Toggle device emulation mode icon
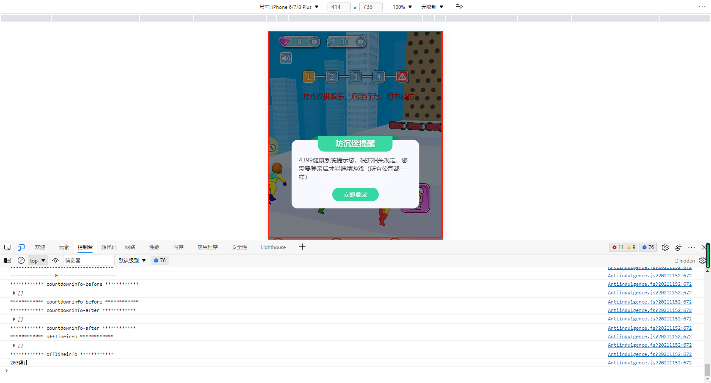The image size is (711, 383). (21, 247)
